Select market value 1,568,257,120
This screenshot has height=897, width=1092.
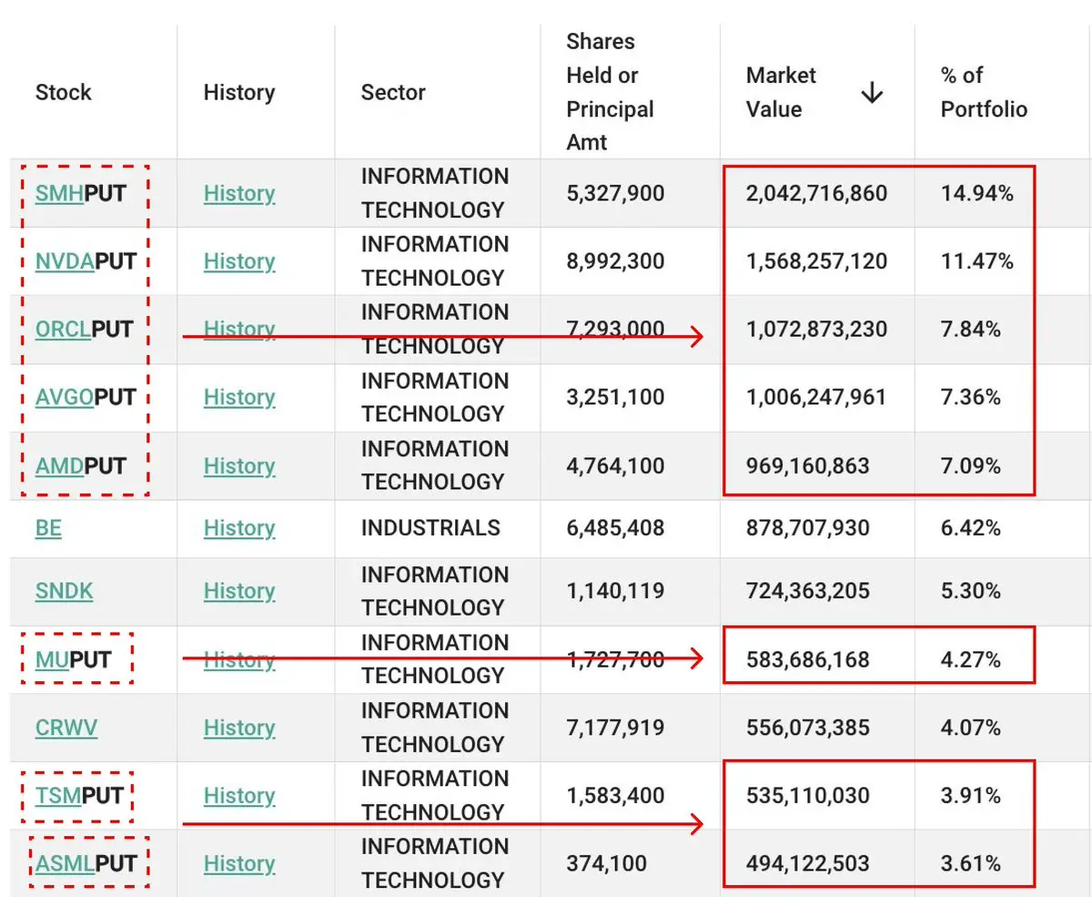[x=816, y=261]
